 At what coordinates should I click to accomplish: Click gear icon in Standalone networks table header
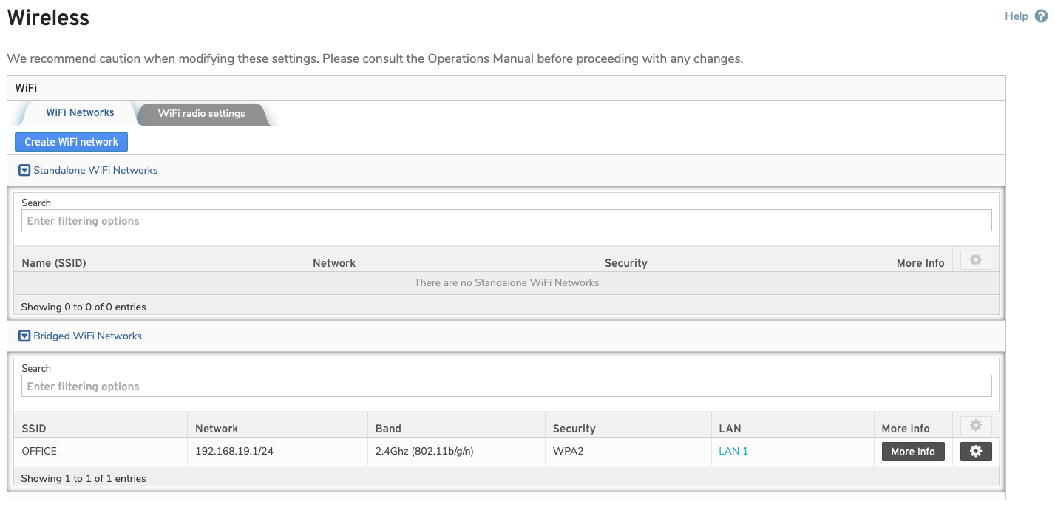[x=975, y=260]
